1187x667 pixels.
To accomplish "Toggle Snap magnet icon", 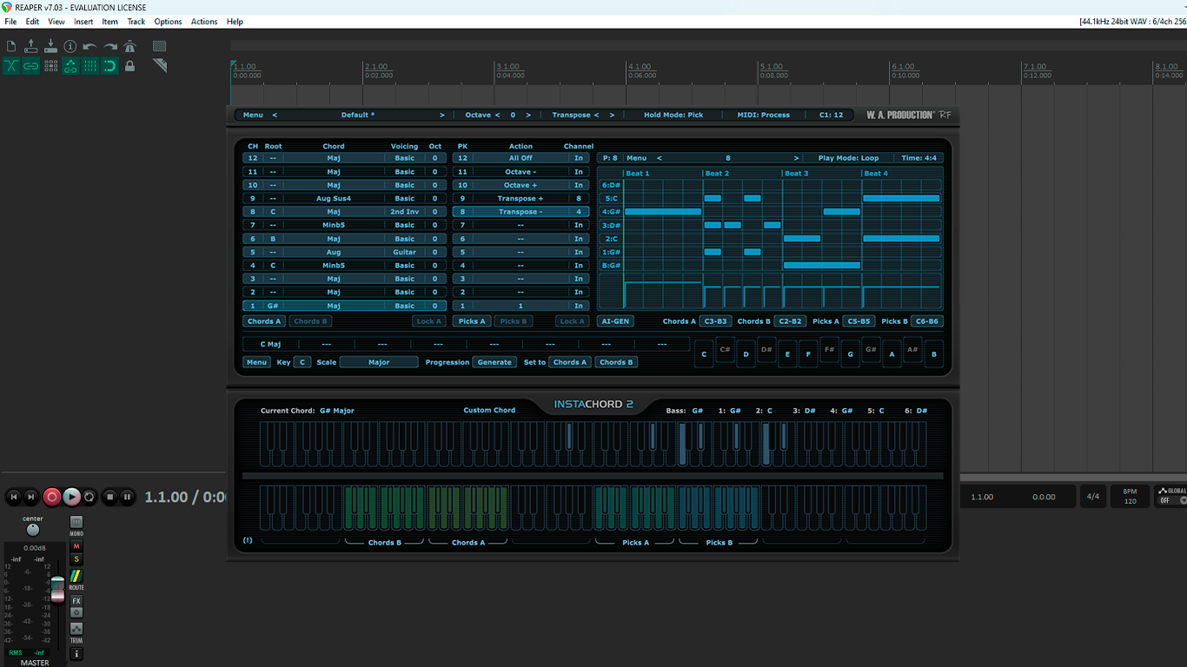I will tap(110, 66).
